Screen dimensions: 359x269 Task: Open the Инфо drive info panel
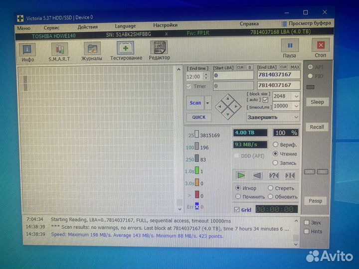tap(27, 49)
